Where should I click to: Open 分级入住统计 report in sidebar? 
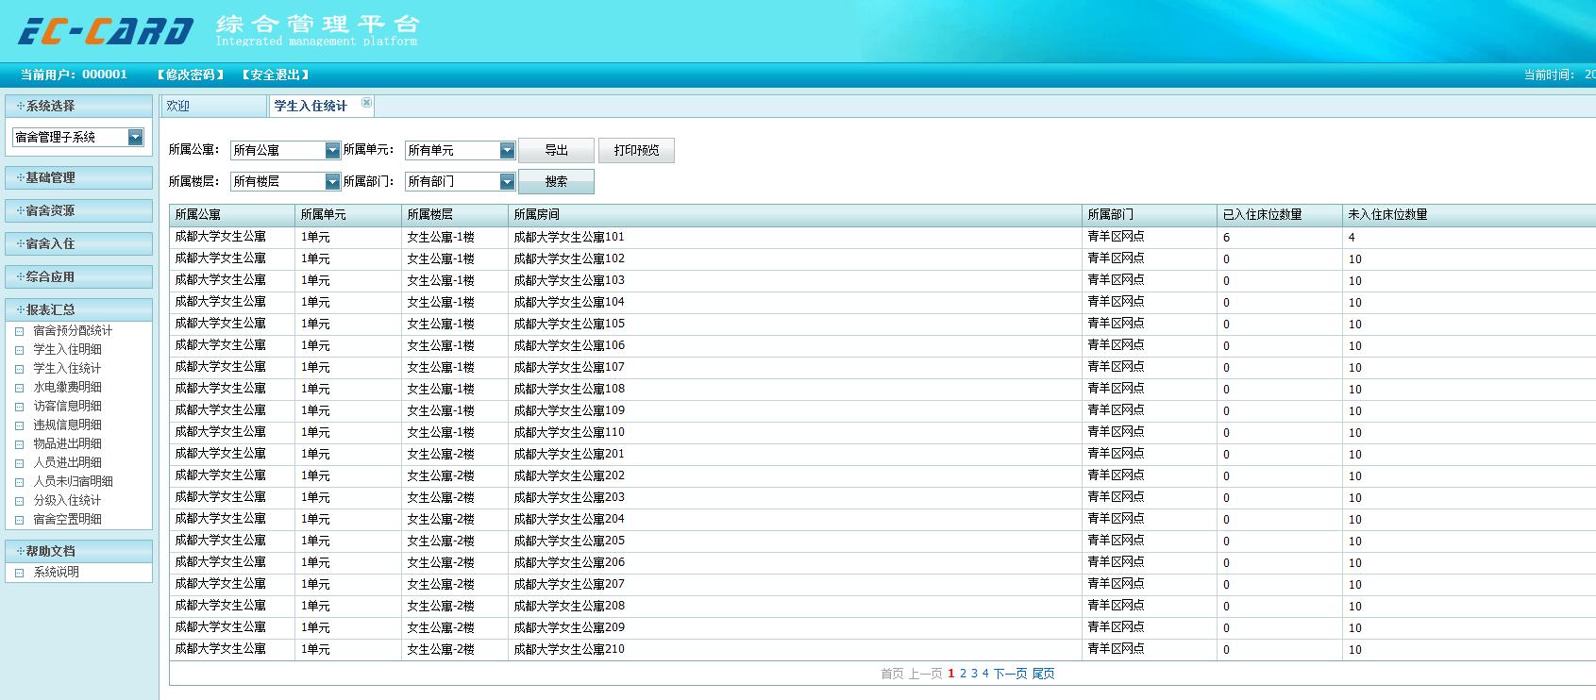(x=67, y=501)
